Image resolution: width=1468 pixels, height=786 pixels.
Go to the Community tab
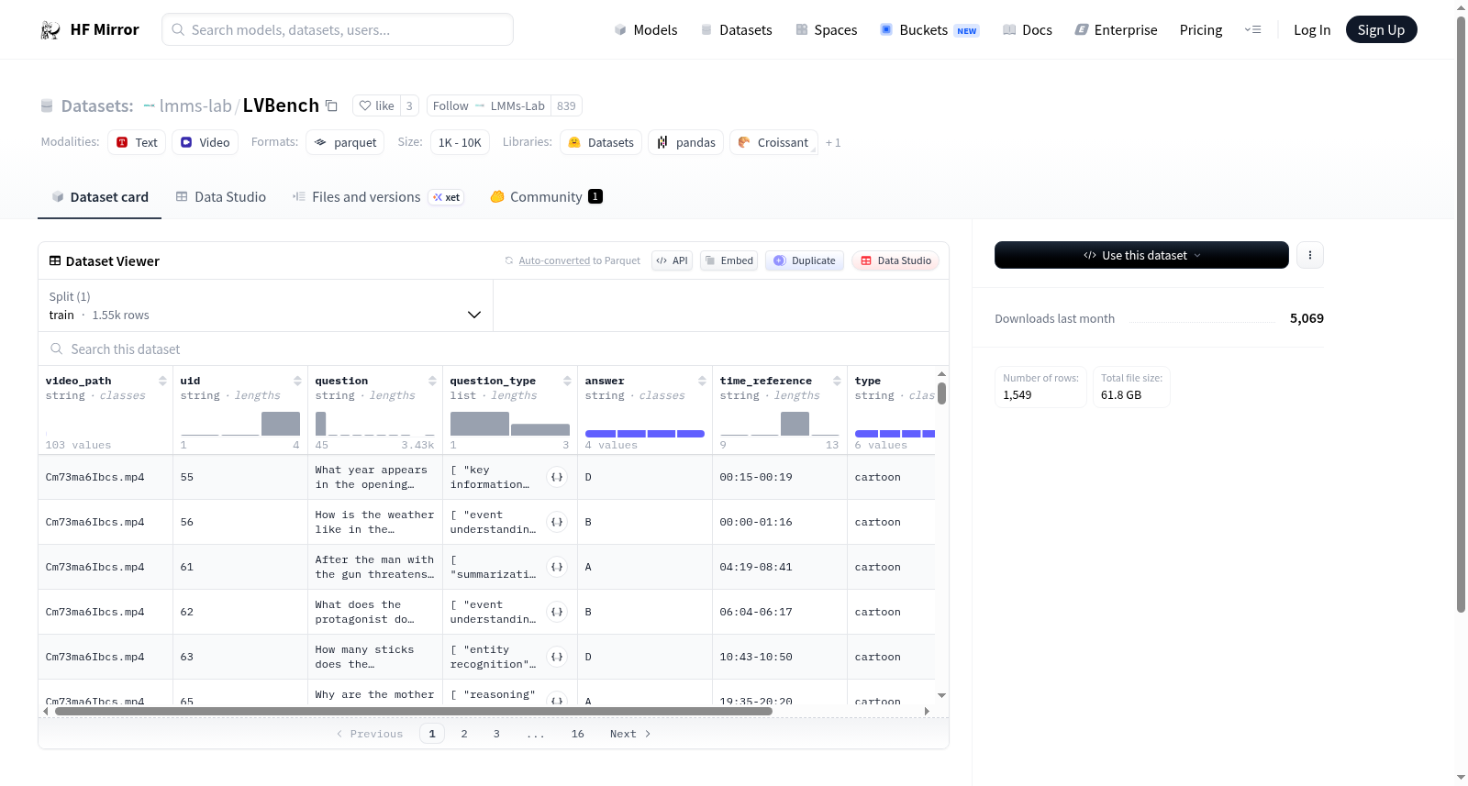click(547, 197)
